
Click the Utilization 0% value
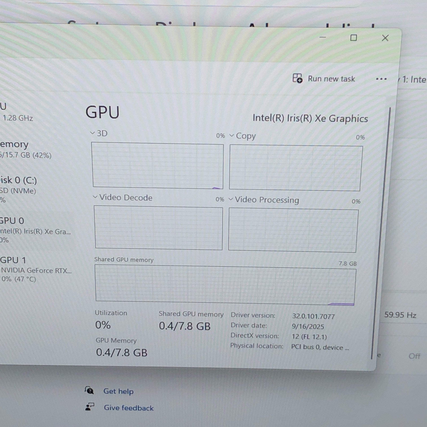pyautogui.click(x=103, y=325)
